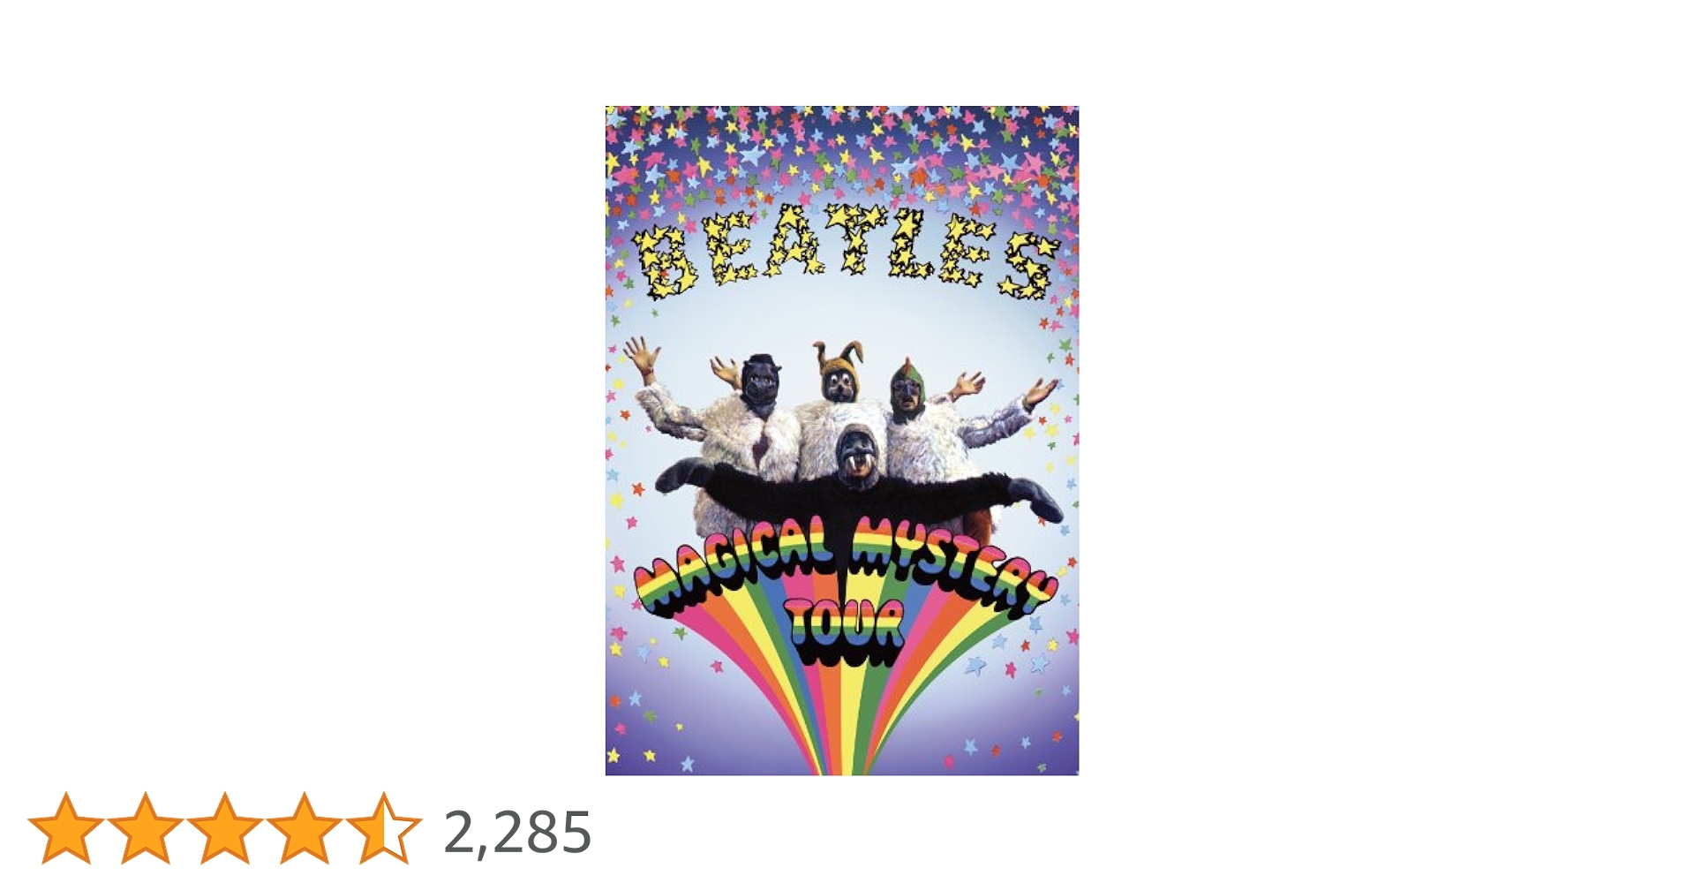
Task: Click the rainbow TOUR word on cover
Action: pos(846,632)
